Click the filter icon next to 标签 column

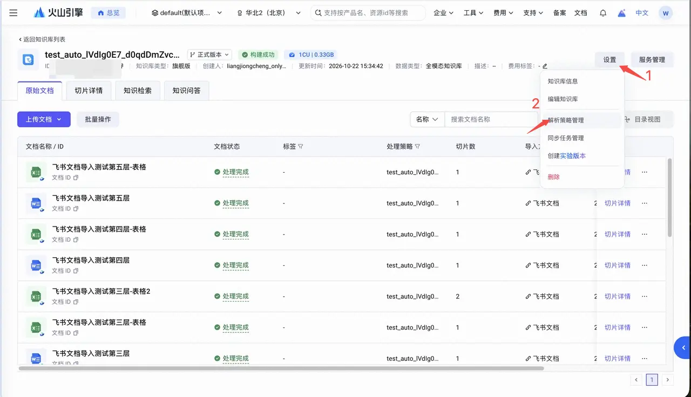point(301,147)
